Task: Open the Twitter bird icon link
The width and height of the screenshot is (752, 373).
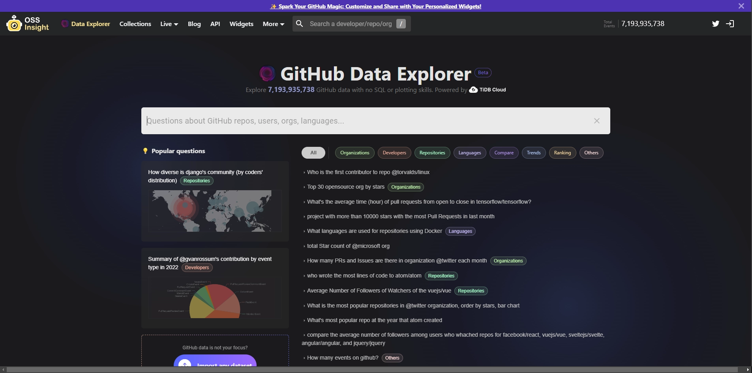Action: [715, 24]
